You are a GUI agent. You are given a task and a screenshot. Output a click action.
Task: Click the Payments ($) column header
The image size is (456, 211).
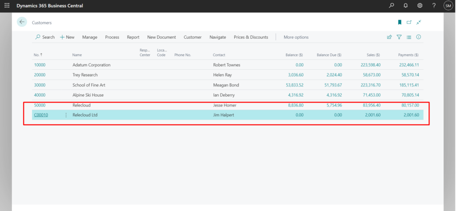point(408,55)
